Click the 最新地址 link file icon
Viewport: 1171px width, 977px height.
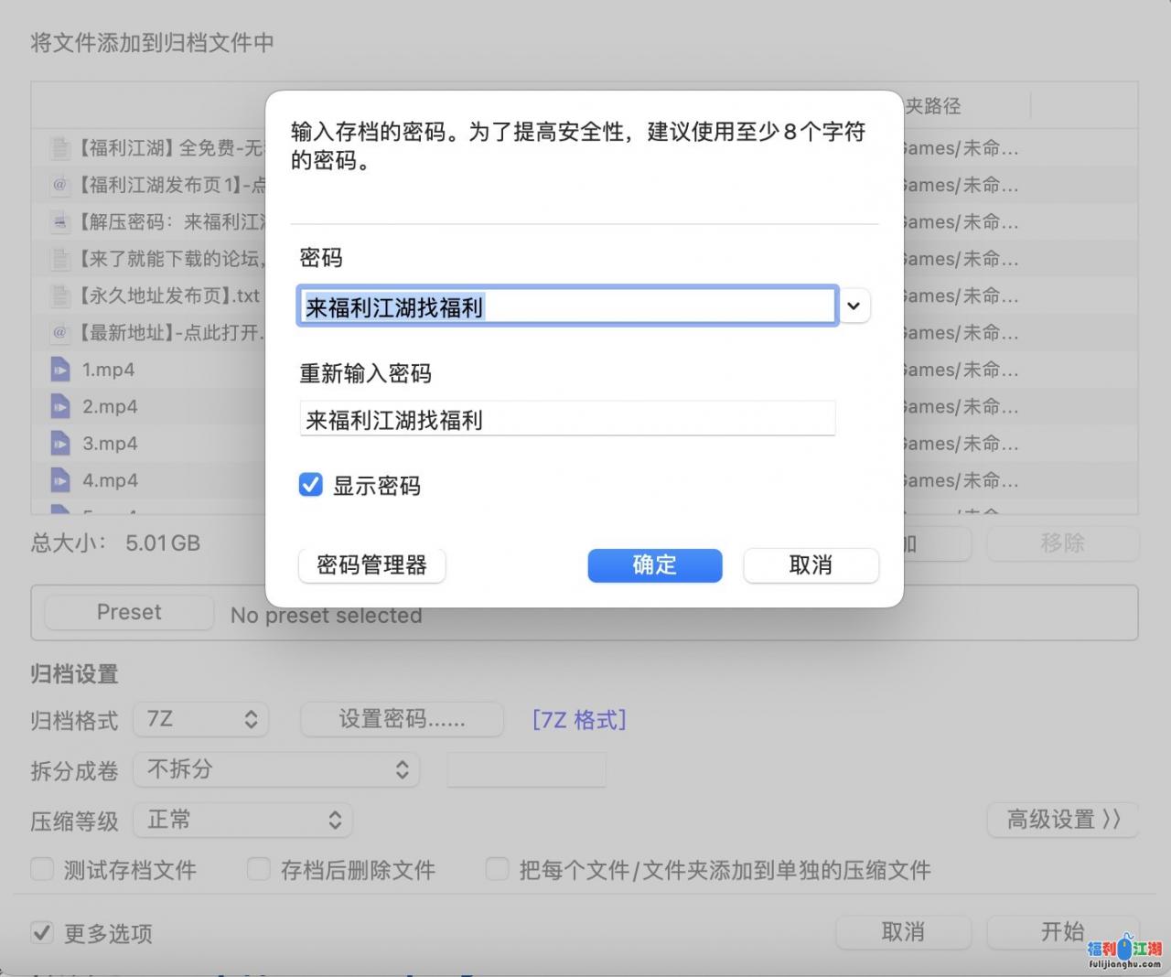click(59, 333)
